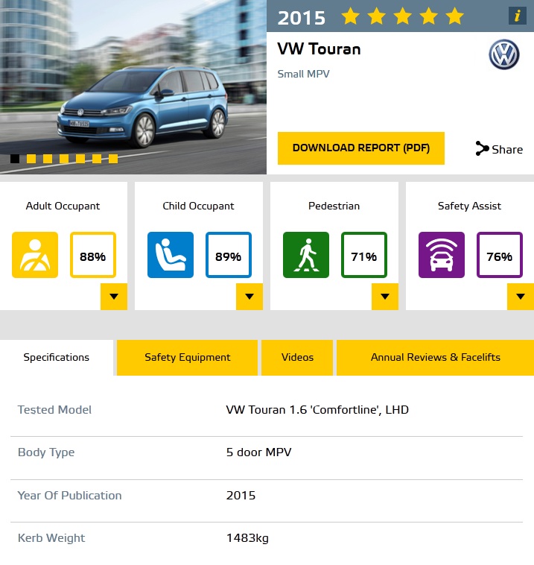Click the purple Safety Assist car icon

coord(442,255)
